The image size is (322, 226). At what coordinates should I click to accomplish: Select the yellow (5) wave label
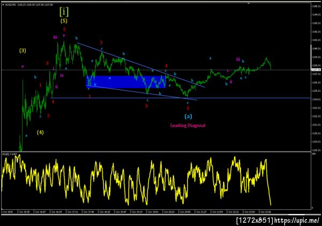tap(64, 21)
